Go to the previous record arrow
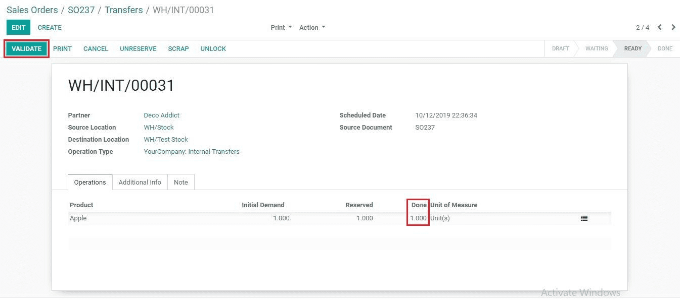This screenshot has height=300, width=680. click(660, 27)
